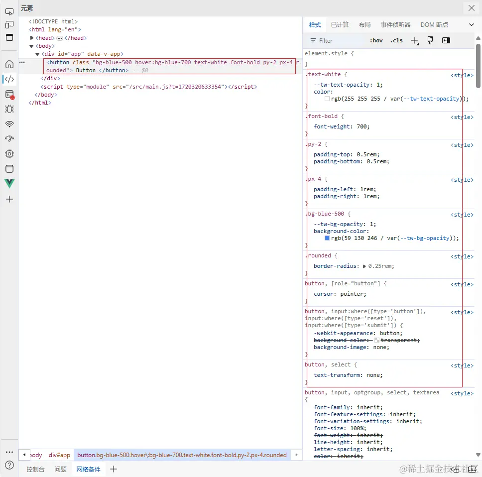The height and width of the screenshot is (477, 482).
Task: Add another tool with plus icon in sidebar
Action: (9, 199)
